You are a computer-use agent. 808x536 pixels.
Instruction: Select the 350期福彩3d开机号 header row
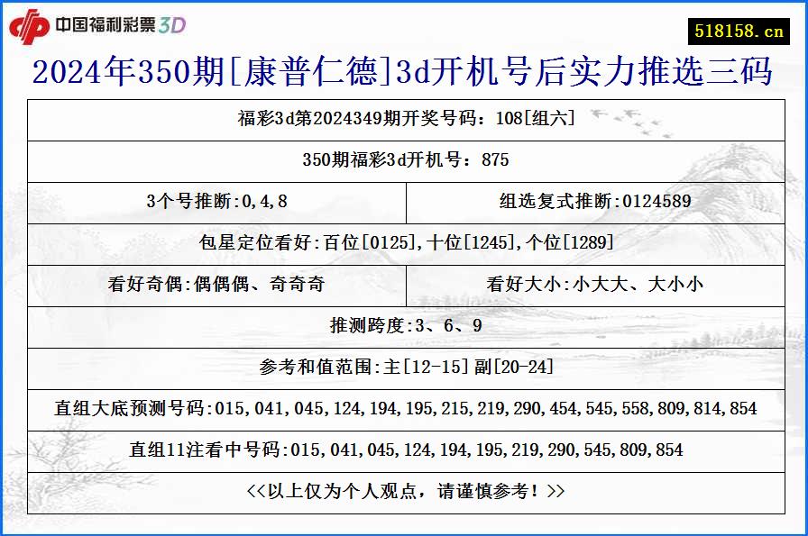[x=403, y=162]
